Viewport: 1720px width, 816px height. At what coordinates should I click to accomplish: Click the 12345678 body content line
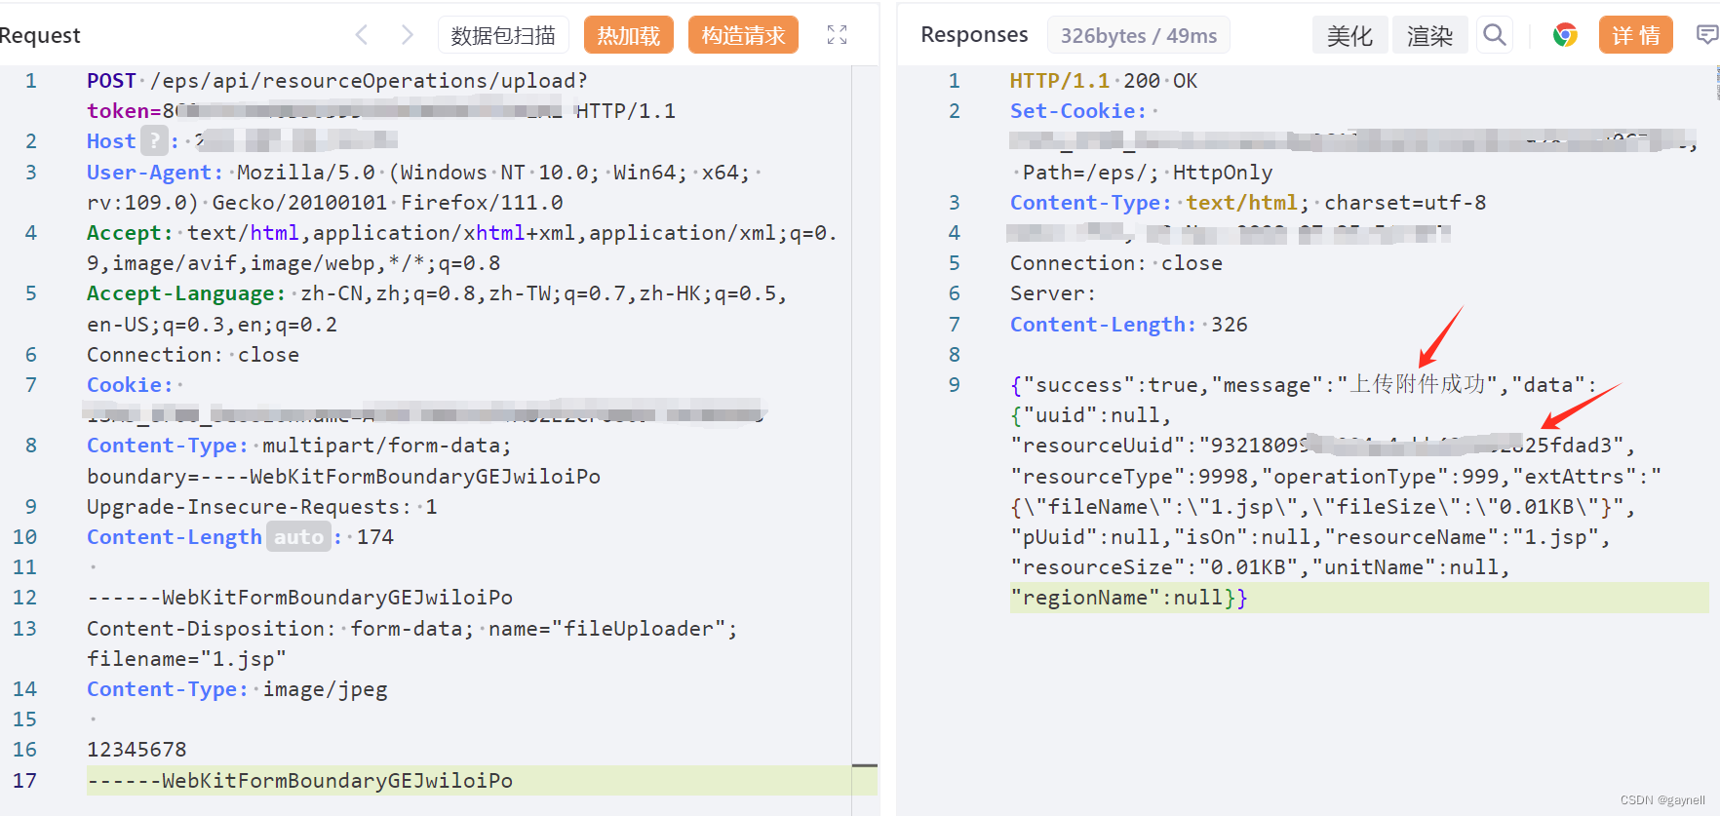pos(137,750)
